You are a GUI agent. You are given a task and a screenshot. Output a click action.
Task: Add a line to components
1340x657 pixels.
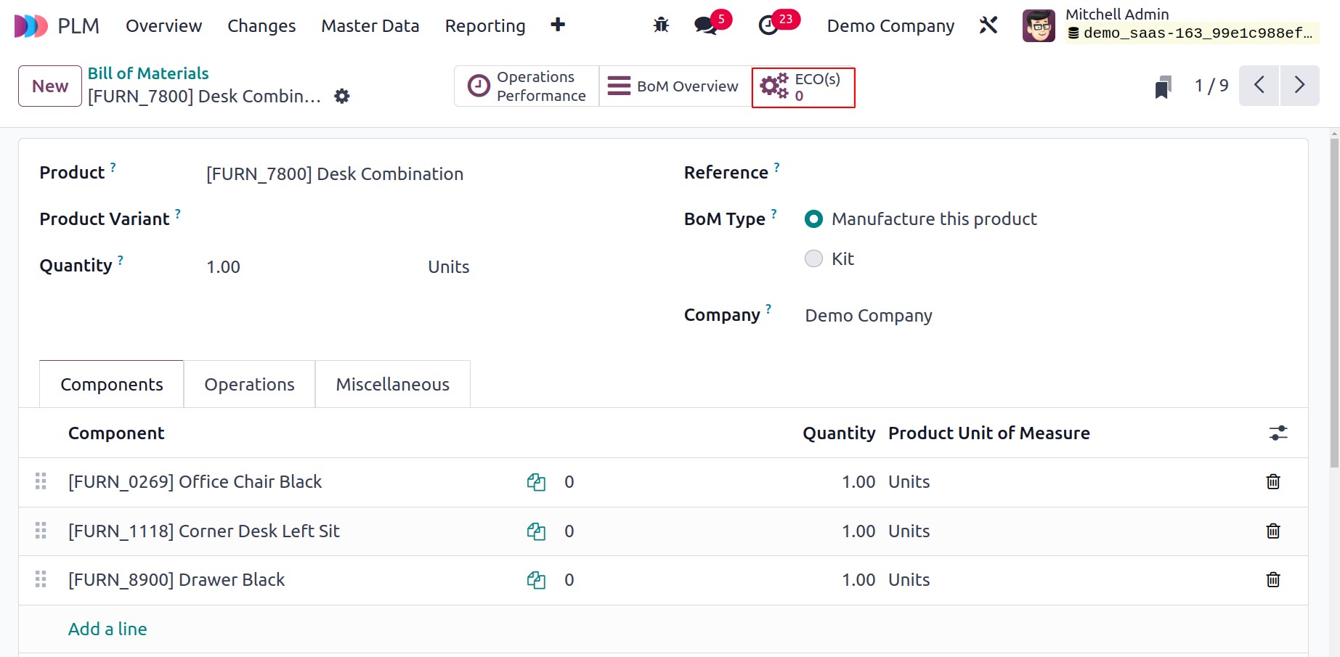(x=107, y=629)
